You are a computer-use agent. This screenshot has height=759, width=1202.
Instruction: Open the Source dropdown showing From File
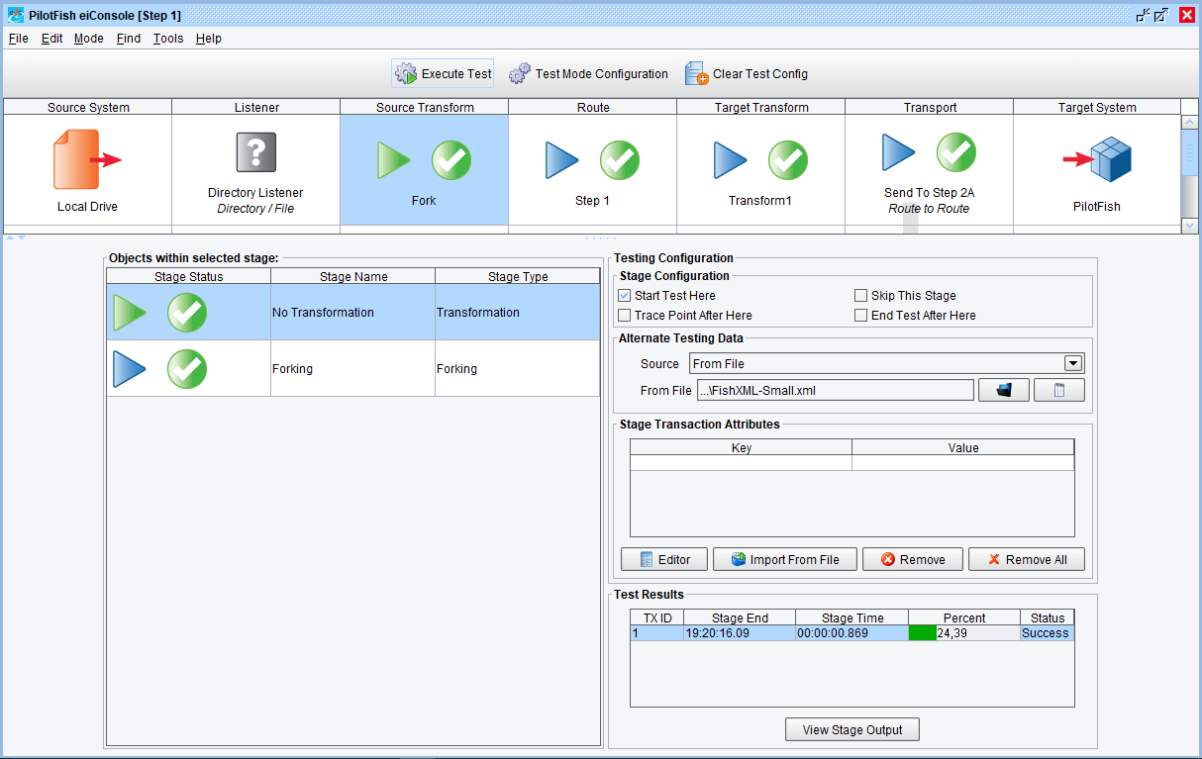coord(887,363)
